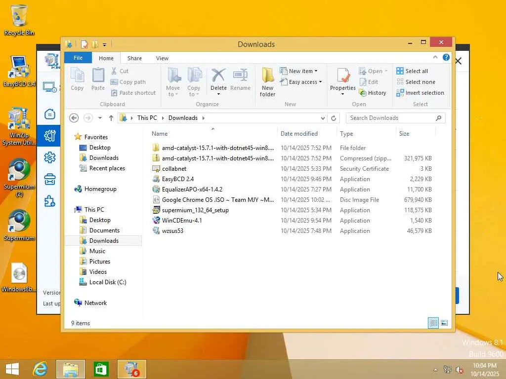Open Explorer Help question mark icon
The image size is (506, 379).
[x=446, y=57]
